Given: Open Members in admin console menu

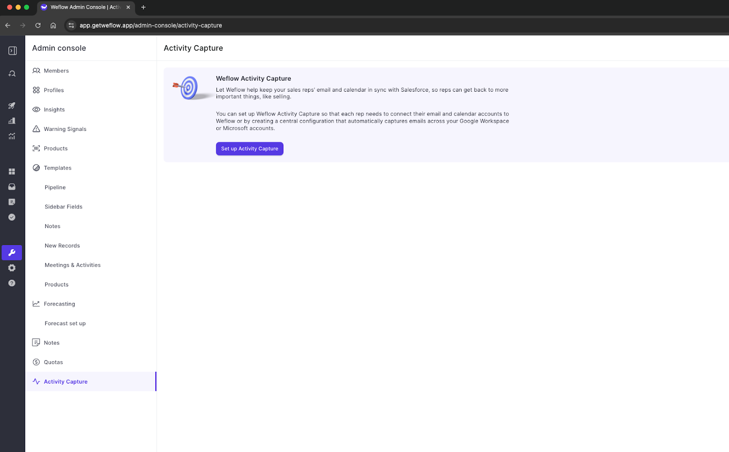Looking at the screenshot, I should coord(91,71).
